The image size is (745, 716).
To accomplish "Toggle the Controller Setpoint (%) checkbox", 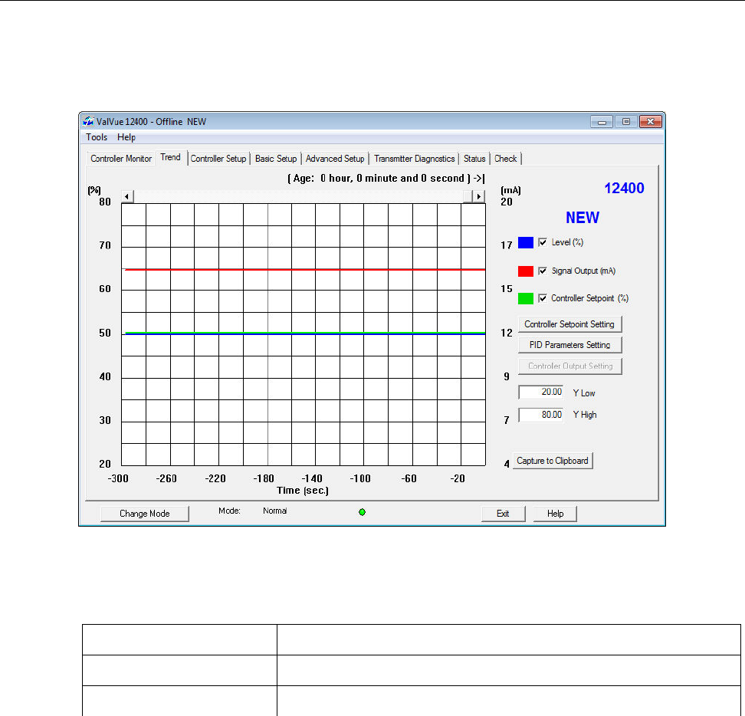I will click(543, 298).
